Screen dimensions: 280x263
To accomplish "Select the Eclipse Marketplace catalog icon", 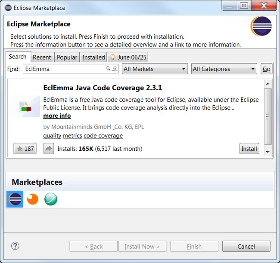I will 15,199.
